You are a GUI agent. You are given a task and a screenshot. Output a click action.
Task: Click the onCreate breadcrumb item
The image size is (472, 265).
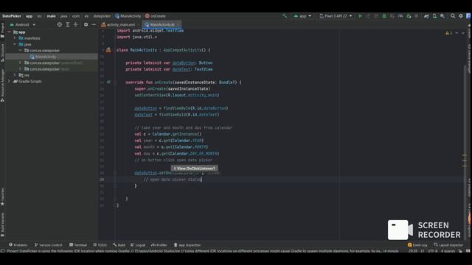[x=156, y=16]
